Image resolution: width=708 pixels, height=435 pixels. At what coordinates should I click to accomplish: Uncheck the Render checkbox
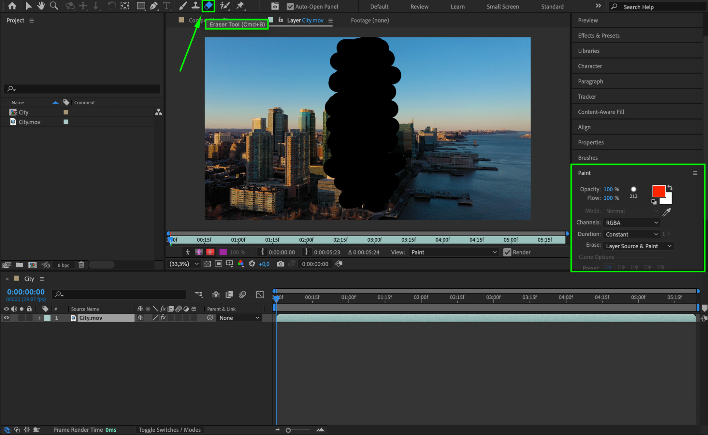[507, 252]
